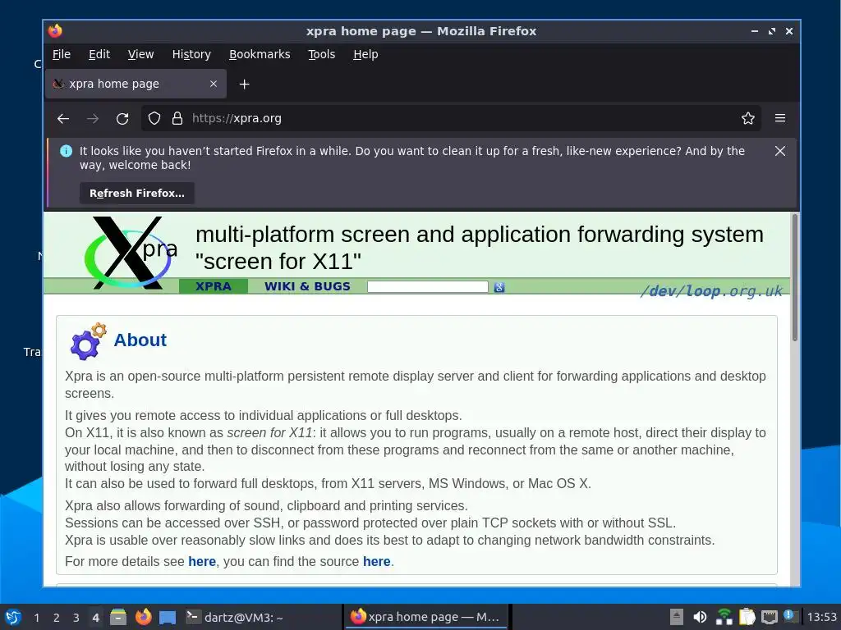Click the removable media tray icon
The width and height of the screenshot is (841, 630).
(677, 617)
